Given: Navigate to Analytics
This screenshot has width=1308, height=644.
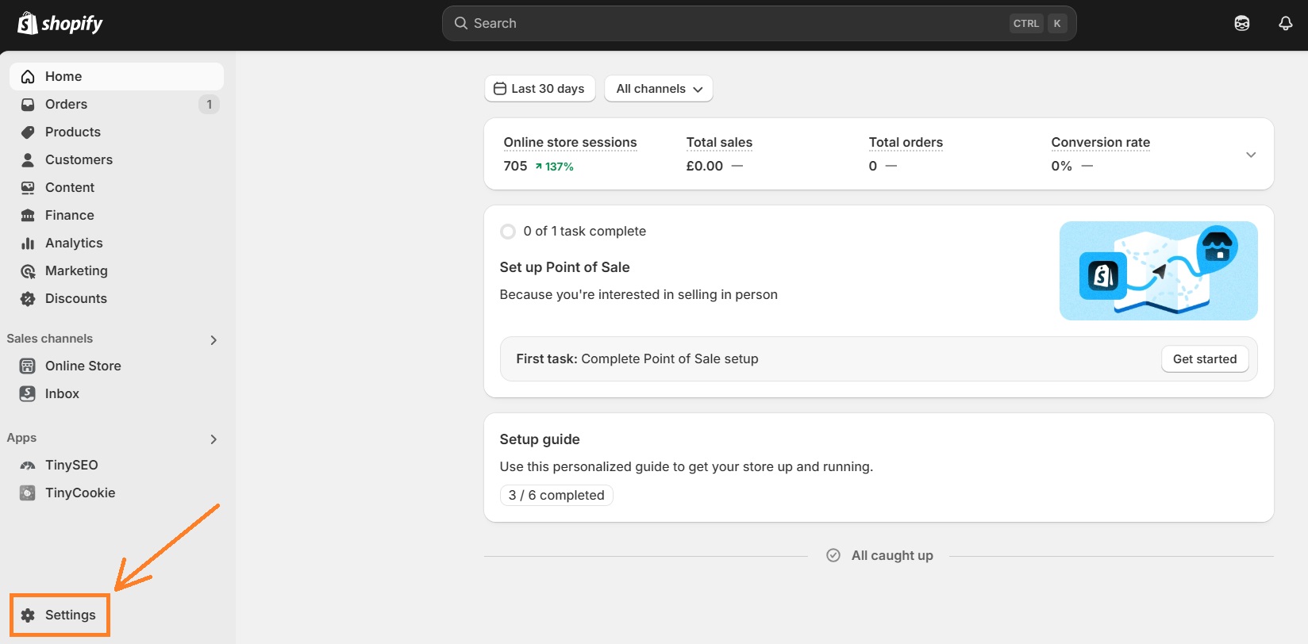Looking at the screenshot, I should point(74,243).
